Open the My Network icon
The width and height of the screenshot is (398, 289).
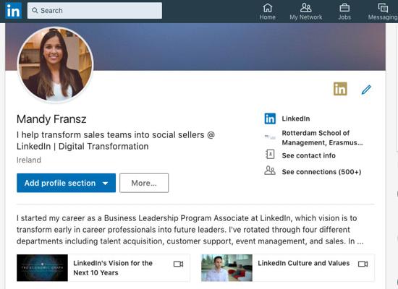click(x=305, y=8)
